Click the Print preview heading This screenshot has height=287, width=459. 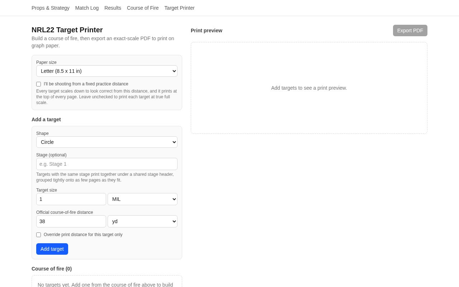207,30
